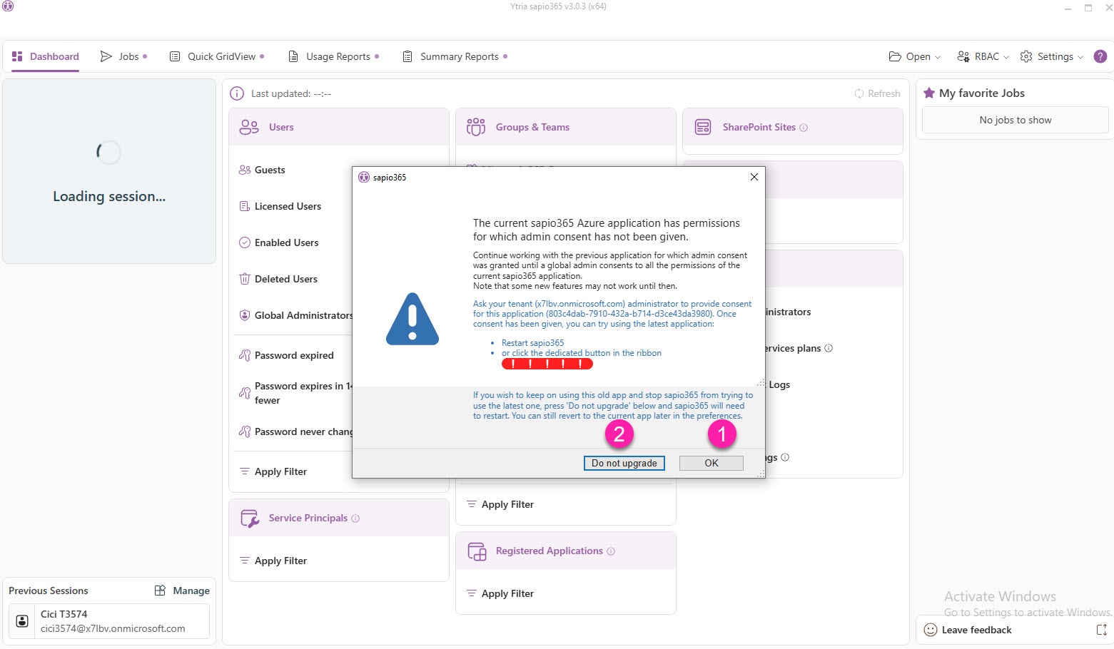Image resolution: width=1114 pixels, height=649 pixels.
Task: Open Manage previous sessions
Action: click(183, 591)
